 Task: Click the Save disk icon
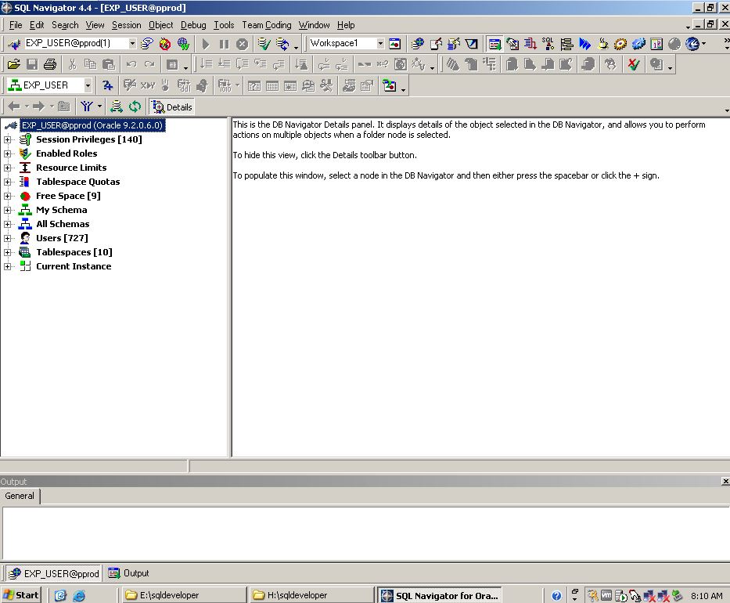pyautogui.click(x=32, y=64)
